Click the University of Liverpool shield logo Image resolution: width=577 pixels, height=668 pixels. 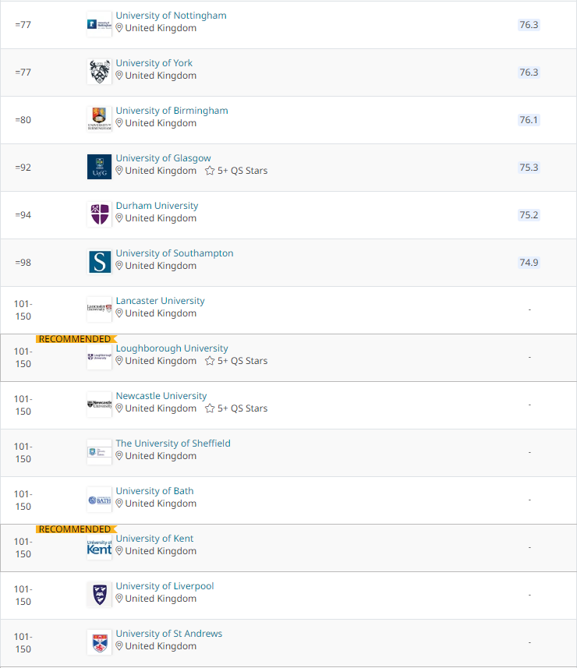99,595
